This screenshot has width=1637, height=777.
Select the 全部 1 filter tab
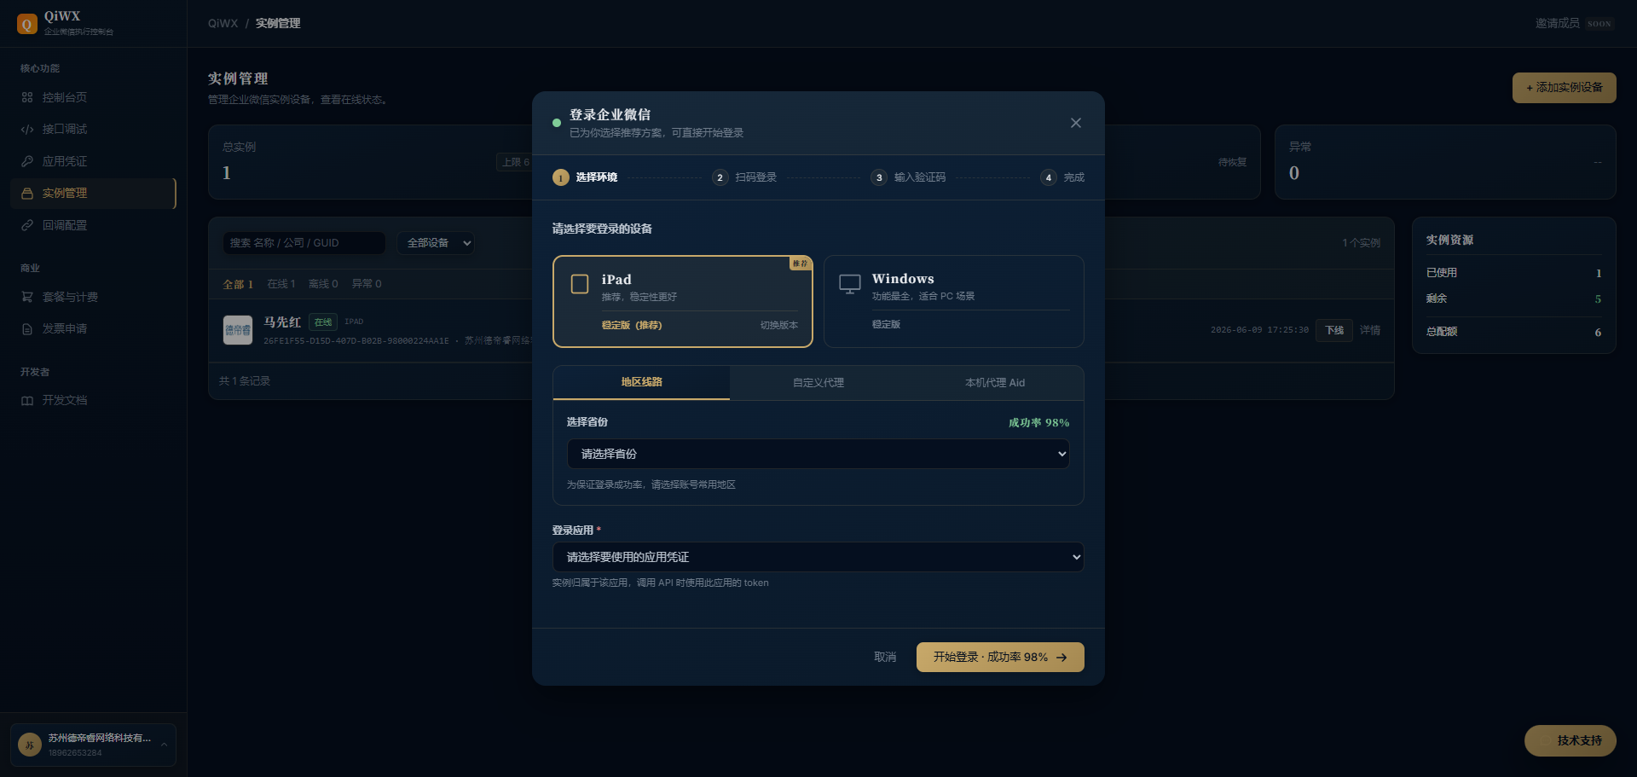(238, 284)
